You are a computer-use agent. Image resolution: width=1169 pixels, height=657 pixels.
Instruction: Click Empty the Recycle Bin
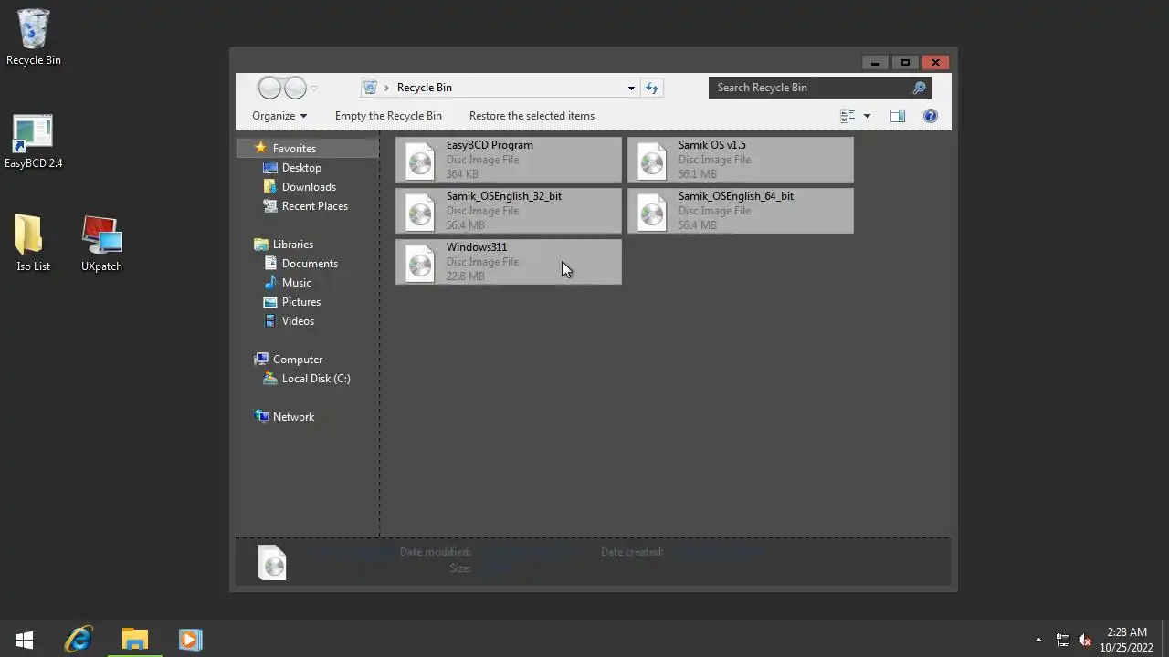click(388, 116)
